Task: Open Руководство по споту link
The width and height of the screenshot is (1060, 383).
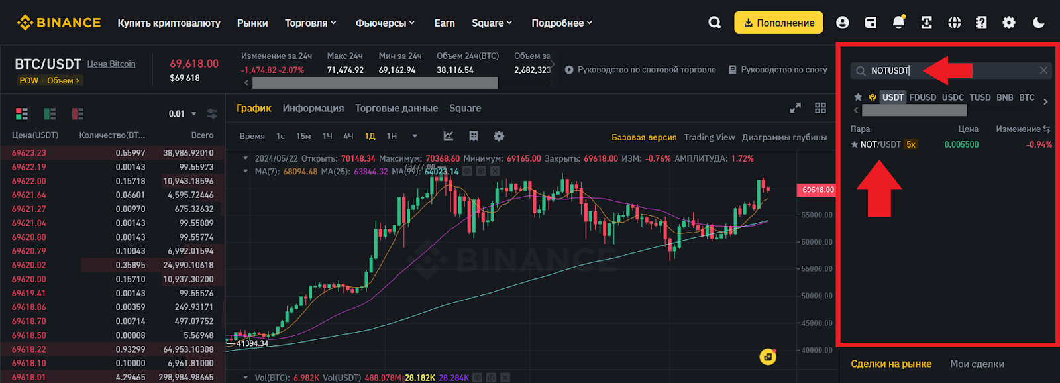Action: [x=778, y=70]
